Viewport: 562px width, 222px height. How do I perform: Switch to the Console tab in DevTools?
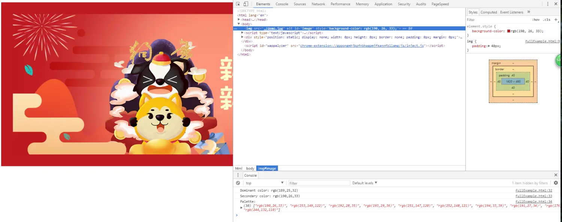click(282, 4)
